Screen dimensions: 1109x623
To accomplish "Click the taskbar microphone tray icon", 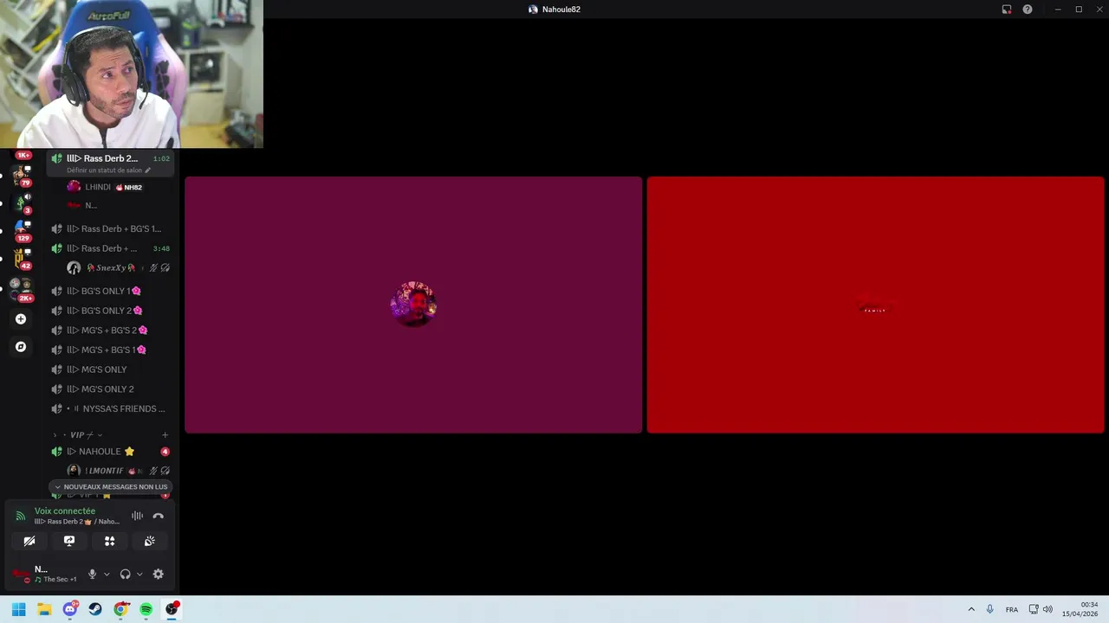I will 989,609.
